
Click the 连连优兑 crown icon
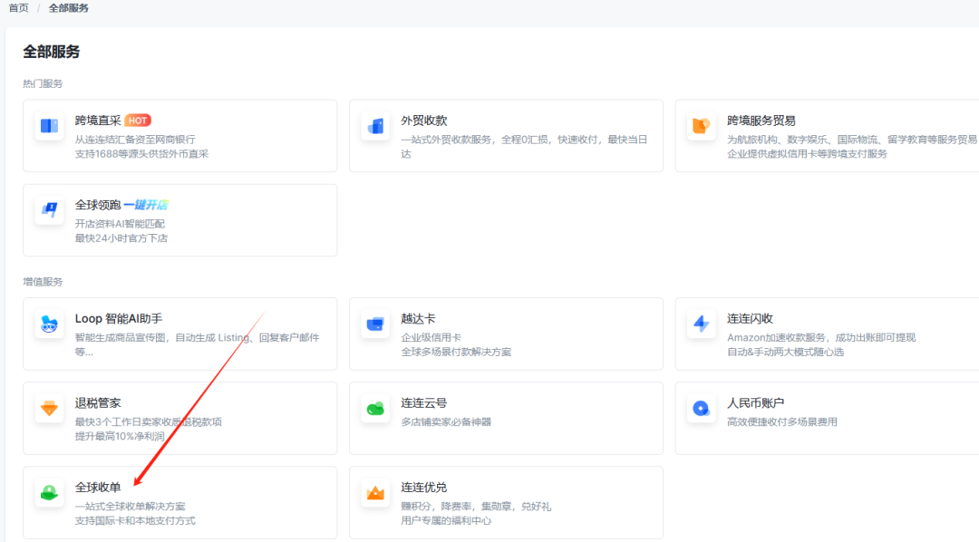tap(375, 493)
